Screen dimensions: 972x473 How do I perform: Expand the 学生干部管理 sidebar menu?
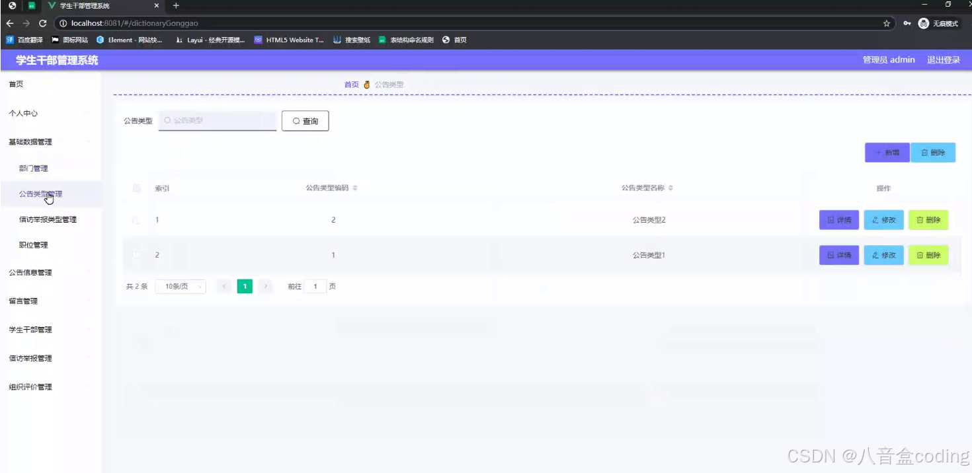tap(50, 329)
